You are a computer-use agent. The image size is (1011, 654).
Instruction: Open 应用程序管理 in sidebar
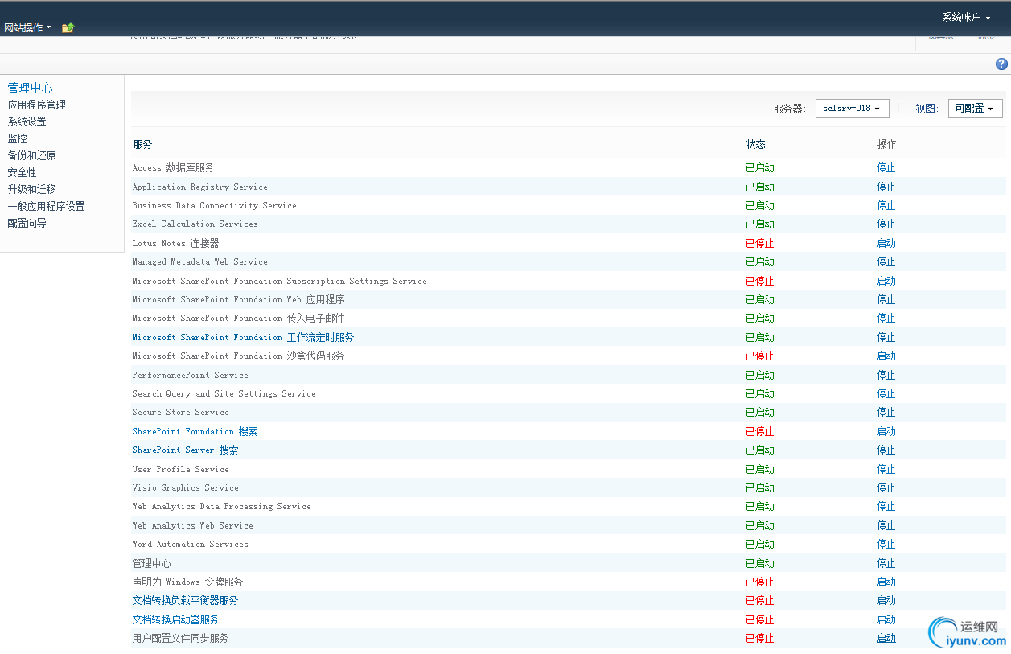click(37, 105)
